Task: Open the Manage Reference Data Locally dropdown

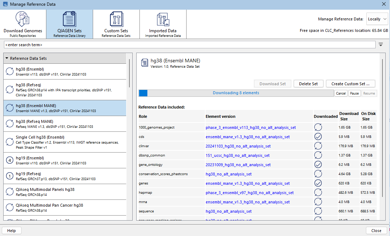Action: tap(377, 19)
